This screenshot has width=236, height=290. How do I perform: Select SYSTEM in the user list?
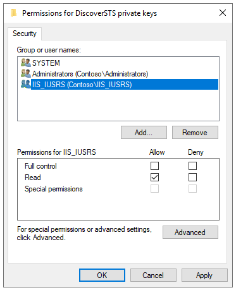[46, 63]
